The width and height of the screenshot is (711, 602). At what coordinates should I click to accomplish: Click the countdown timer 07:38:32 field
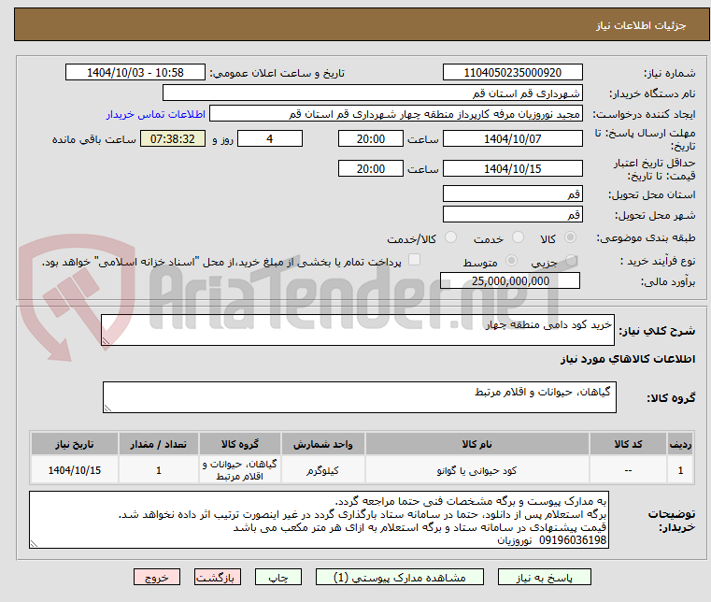pos(172,138)
